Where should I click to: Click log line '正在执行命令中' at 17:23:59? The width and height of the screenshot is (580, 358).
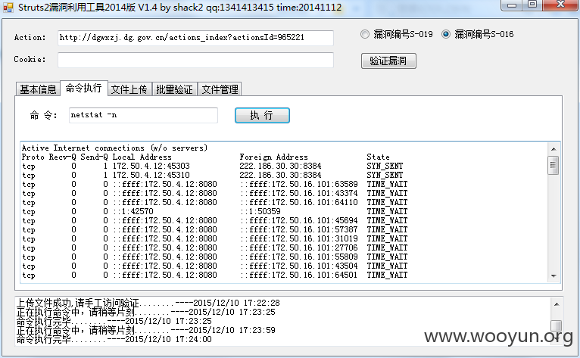coord(146,330)
